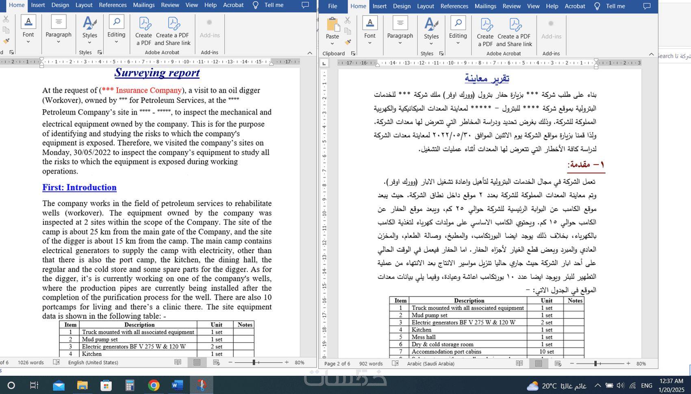Switch to the Layout tab in the Arabic window
Viewport: 691px width, 394px height.
(x=426, y=6)
